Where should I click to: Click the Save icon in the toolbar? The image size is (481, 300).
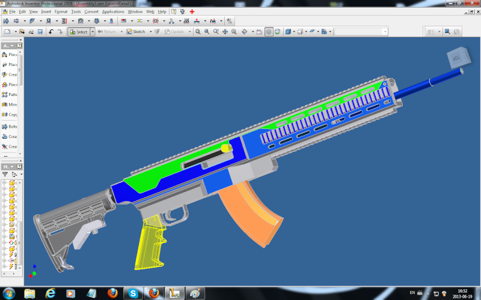40,31
